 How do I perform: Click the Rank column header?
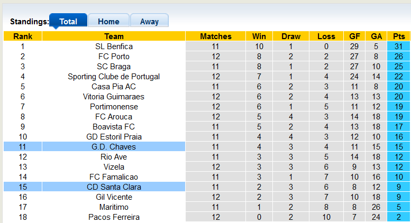pos(23,36)
